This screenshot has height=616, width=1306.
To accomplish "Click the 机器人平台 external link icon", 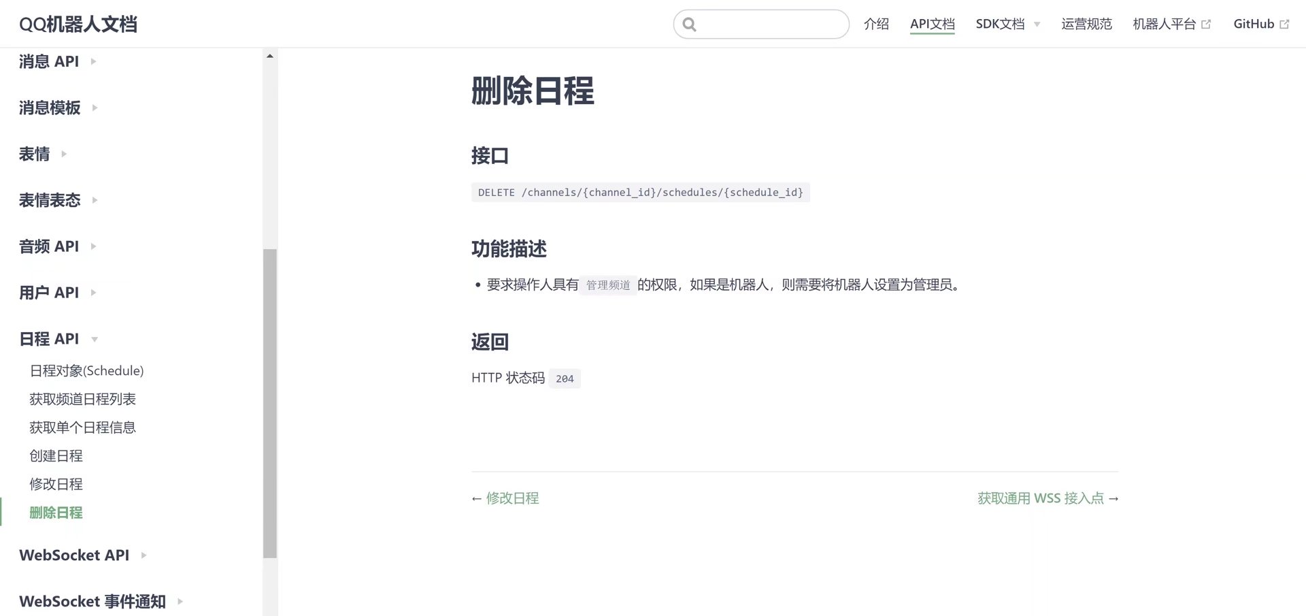I will 1206,25.
